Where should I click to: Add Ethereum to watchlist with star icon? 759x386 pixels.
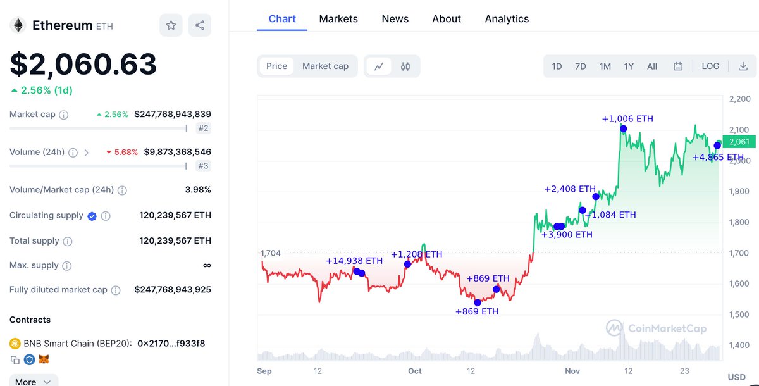tap(171, 25)
